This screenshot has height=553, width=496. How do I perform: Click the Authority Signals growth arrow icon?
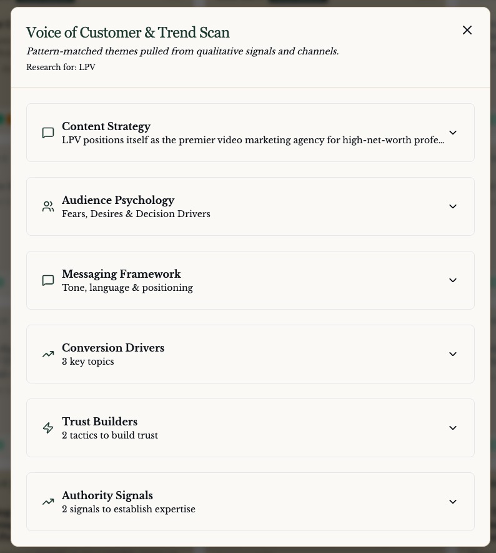48,502
